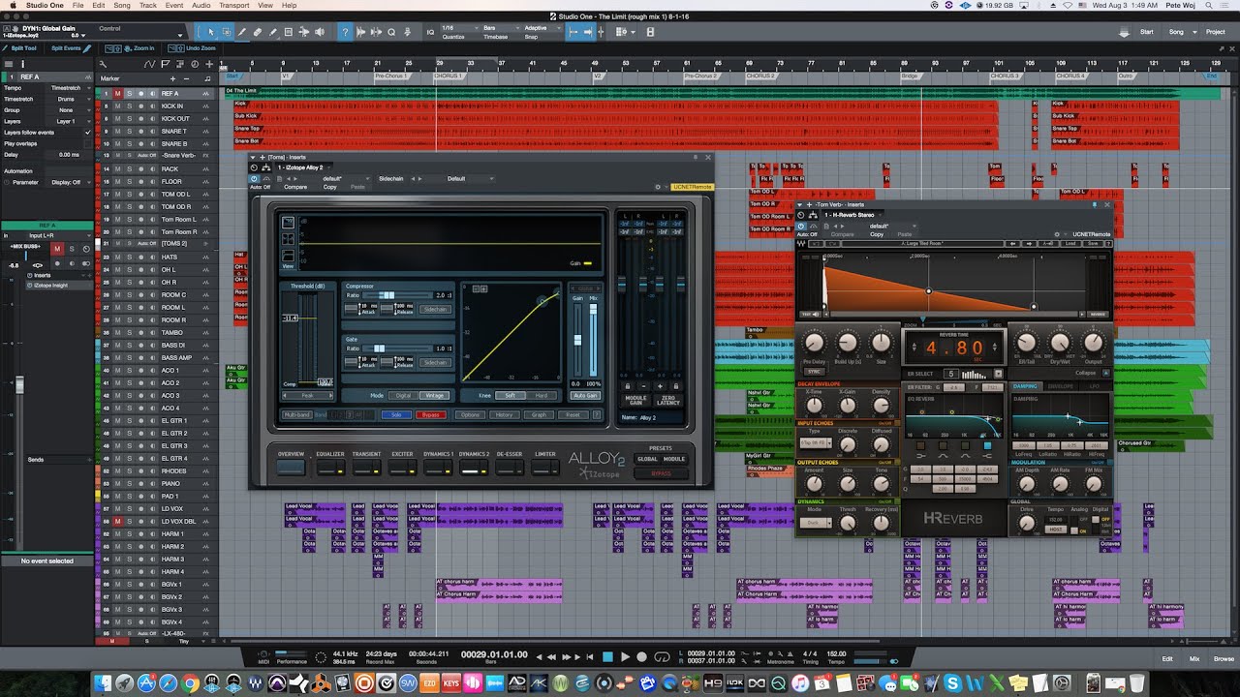Click the Dry/Wet knob in H-Reverb
This screenshot has width=1240, height=697.
tap(1060, 343)
